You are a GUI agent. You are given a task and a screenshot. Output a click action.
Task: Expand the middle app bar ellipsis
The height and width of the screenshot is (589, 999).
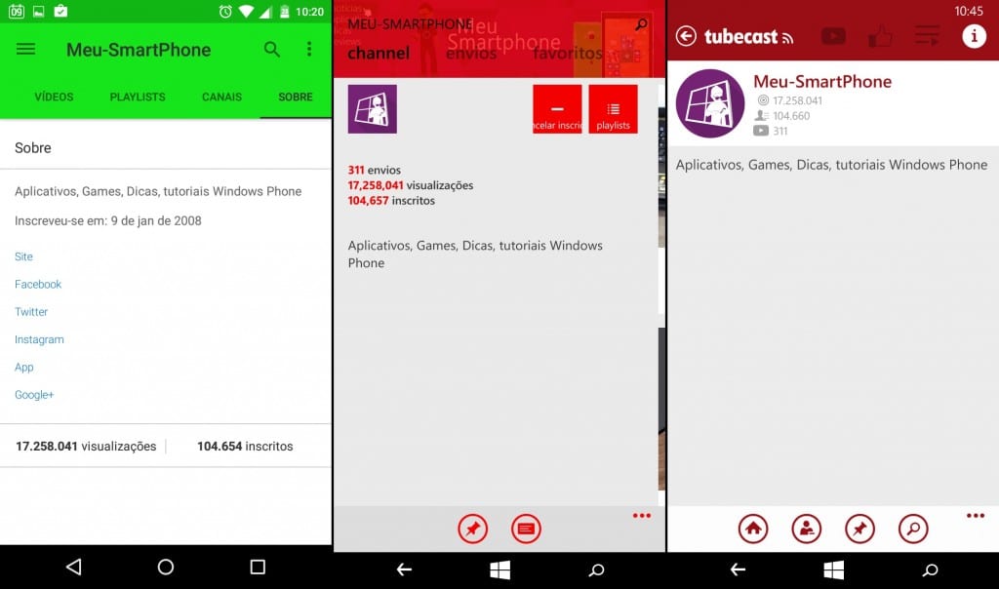[x=642, y=516]
